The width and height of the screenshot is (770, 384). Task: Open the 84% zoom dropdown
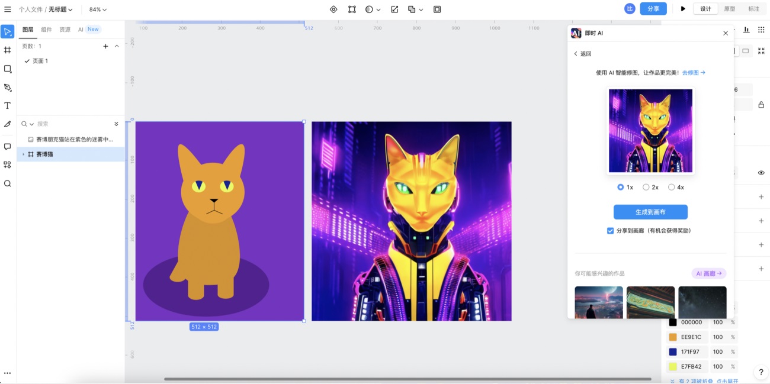[x=98, y=9]
